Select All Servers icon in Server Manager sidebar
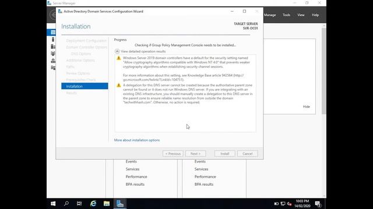 pyautogui.click(x=53, y=46)
